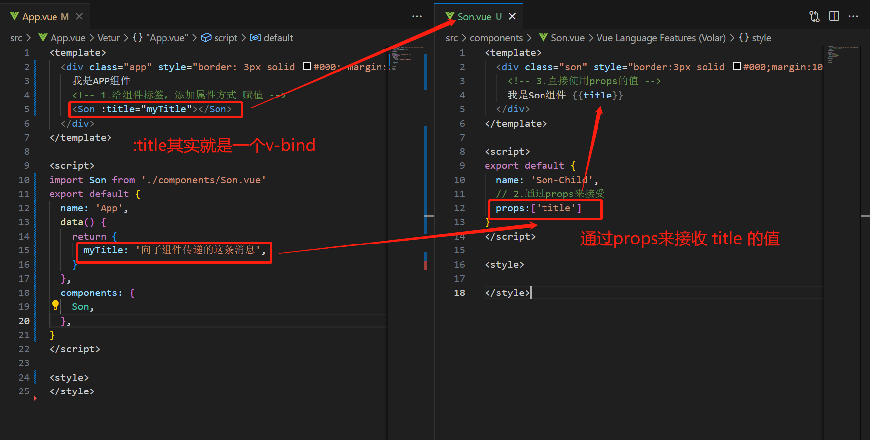Click closing </style> tag in Son.vue
Viewport: 870px width, 440px height.
(x=507, y=293)
